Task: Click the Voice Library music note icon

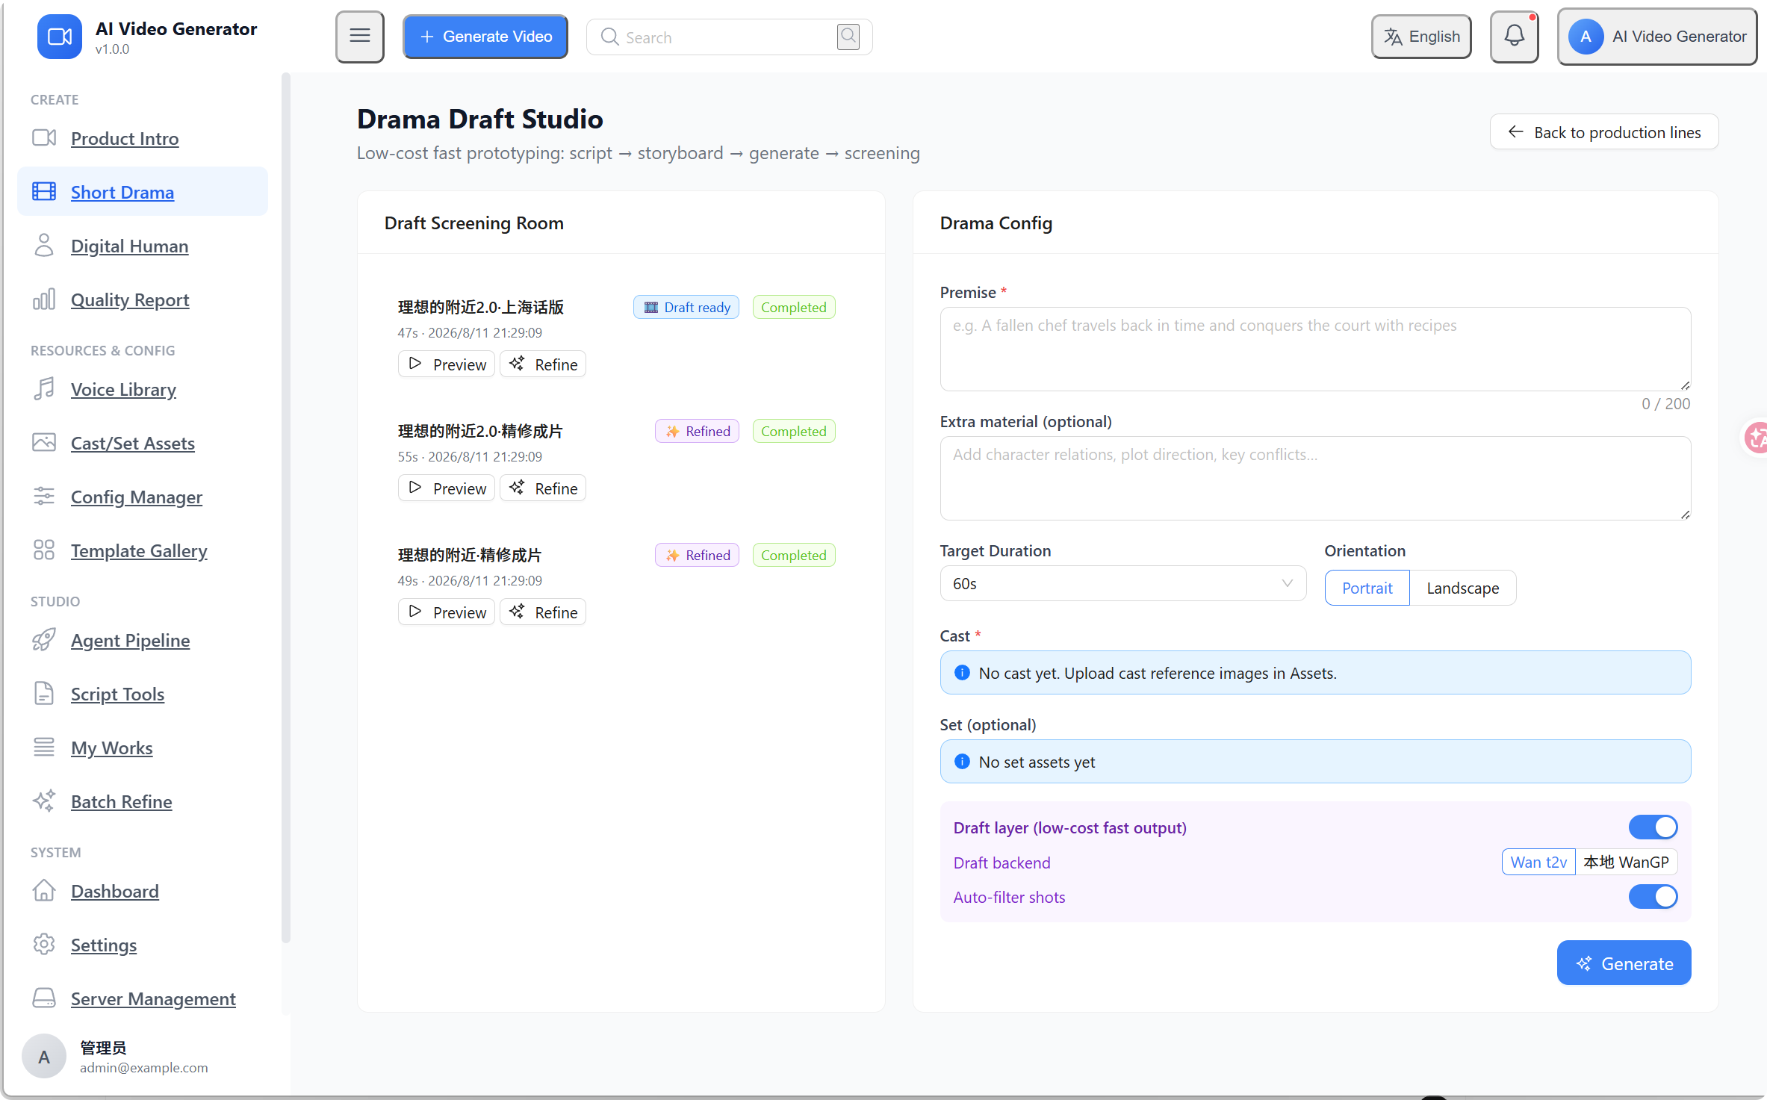Action: (x=44, y=389)
